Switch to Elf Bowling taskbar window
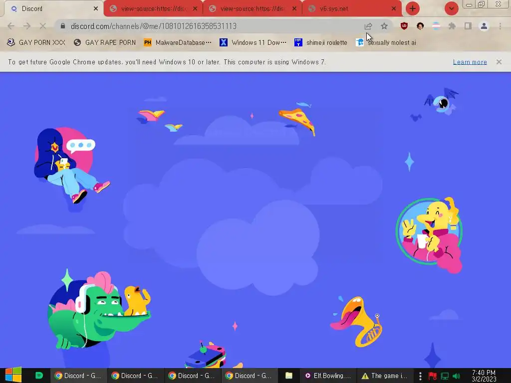This screenshot has width=511, height=383. point(328,376)
